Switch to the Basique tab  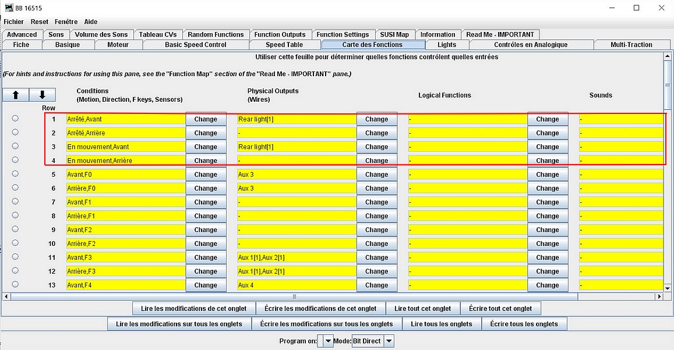coord(68,45)
